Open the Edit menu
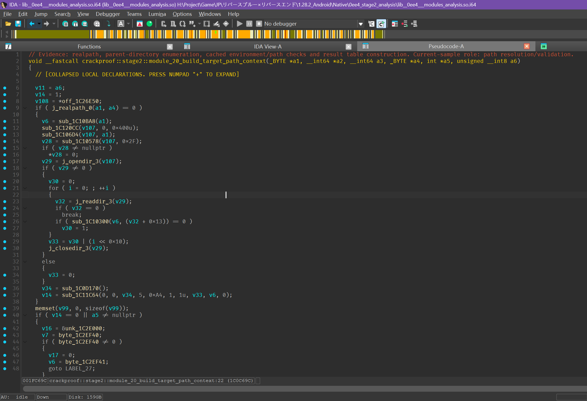 click(x=23, y=14)
